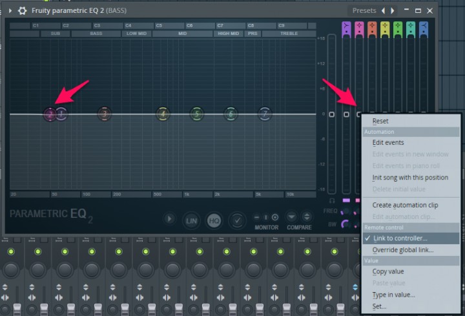The height and width of the screenshot is (316, 465).
Task: Click the play arrow button beside LIN
Action: (169, 219)
